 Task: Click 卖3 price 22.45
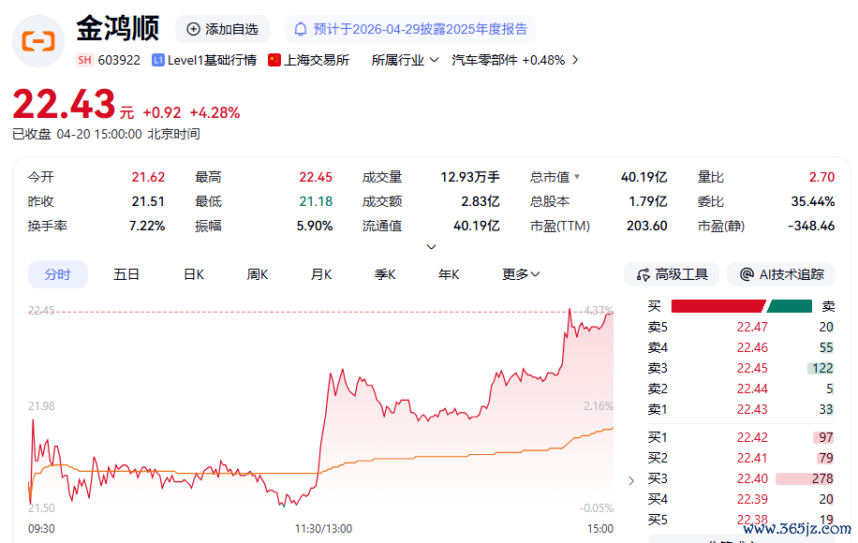coord(752,368)
